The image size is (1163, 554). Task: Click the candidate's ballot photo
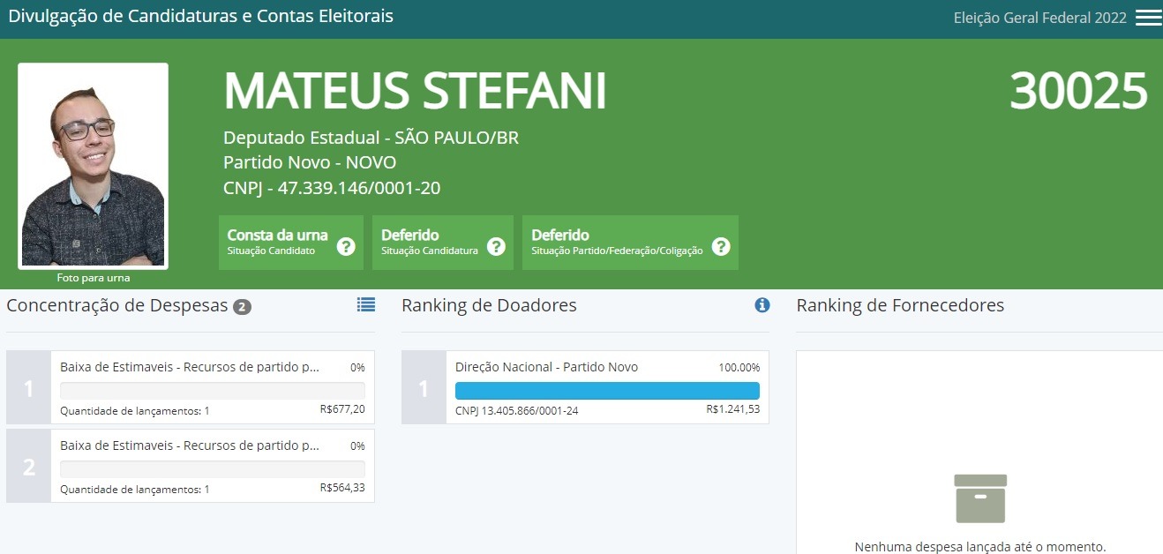tap(93, 166)
